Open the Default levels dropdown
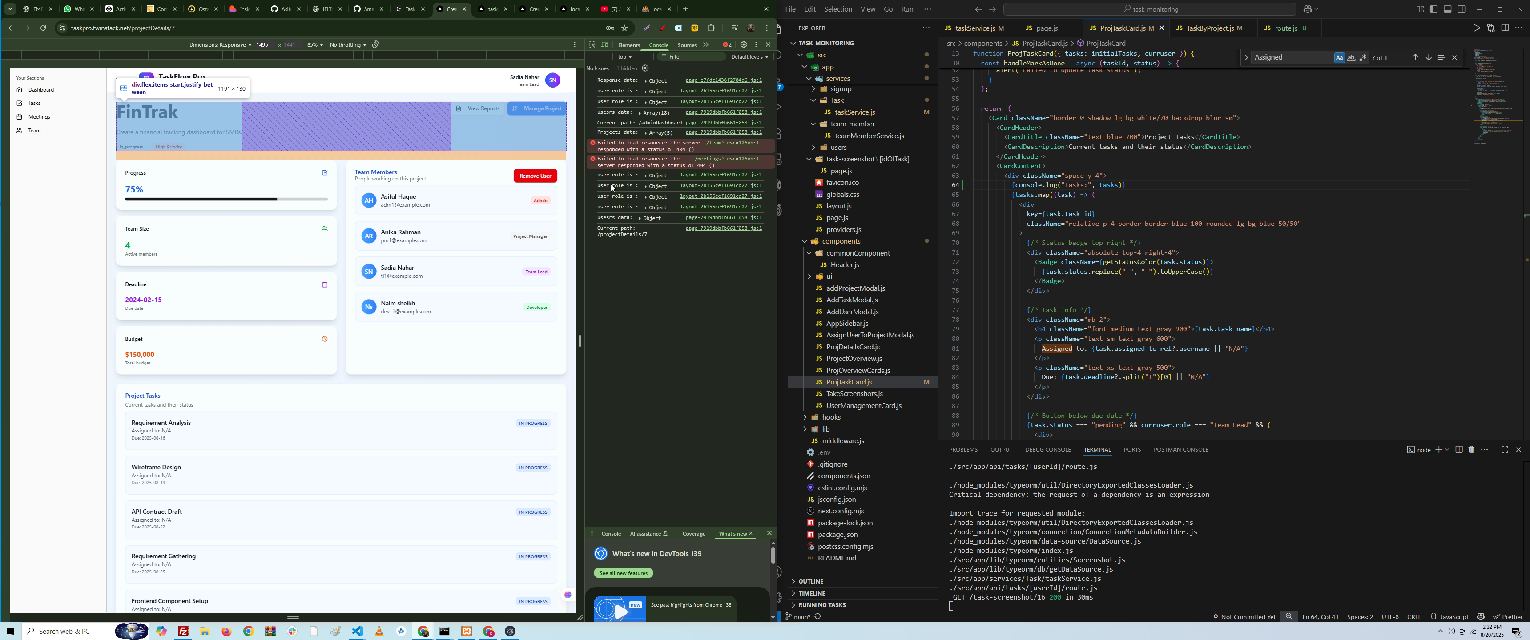The height and width of the screenshot is (640, 1530). coord(749,57)
